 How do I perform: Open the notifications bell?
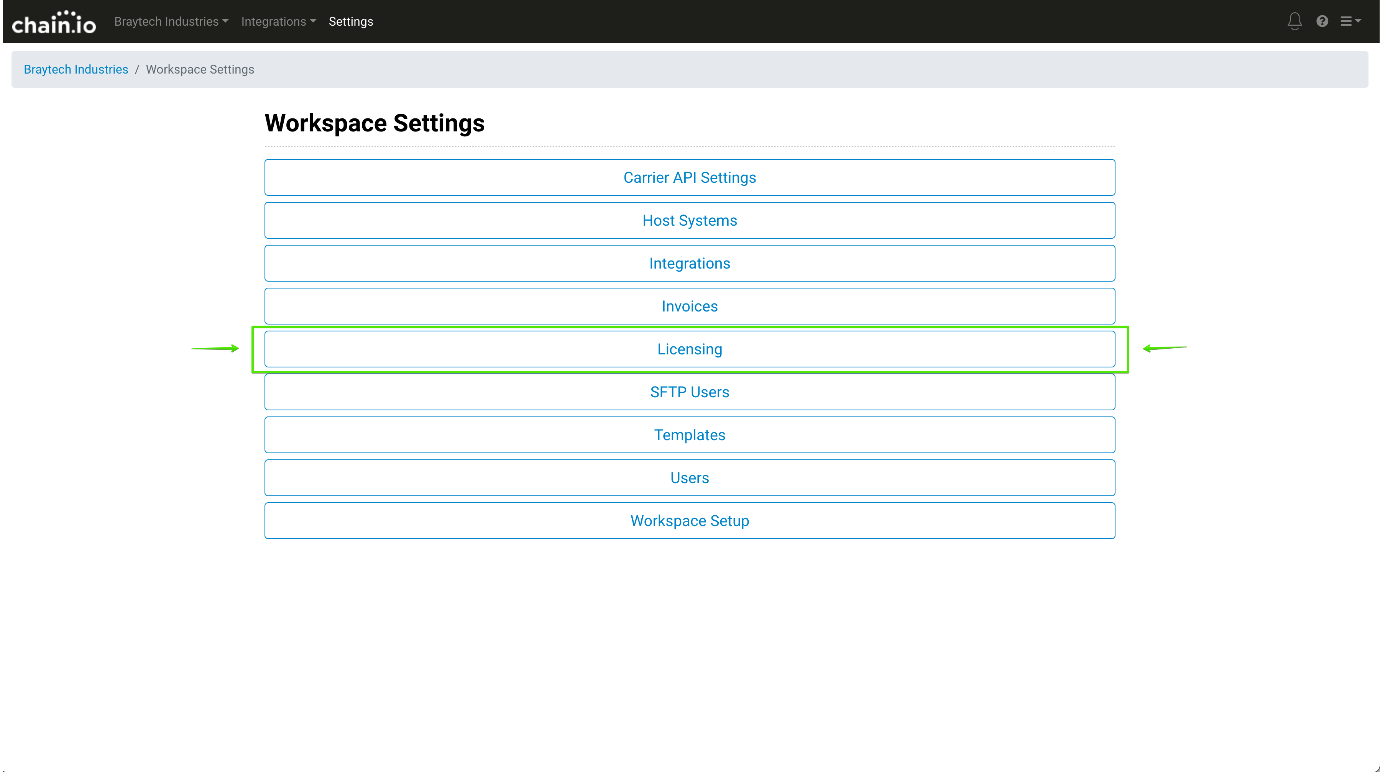[1294, 21]
